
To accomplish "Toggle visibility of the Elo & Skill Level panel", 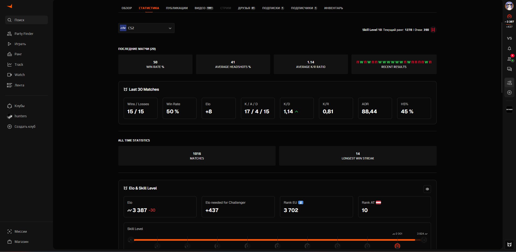I will point(427,189).
